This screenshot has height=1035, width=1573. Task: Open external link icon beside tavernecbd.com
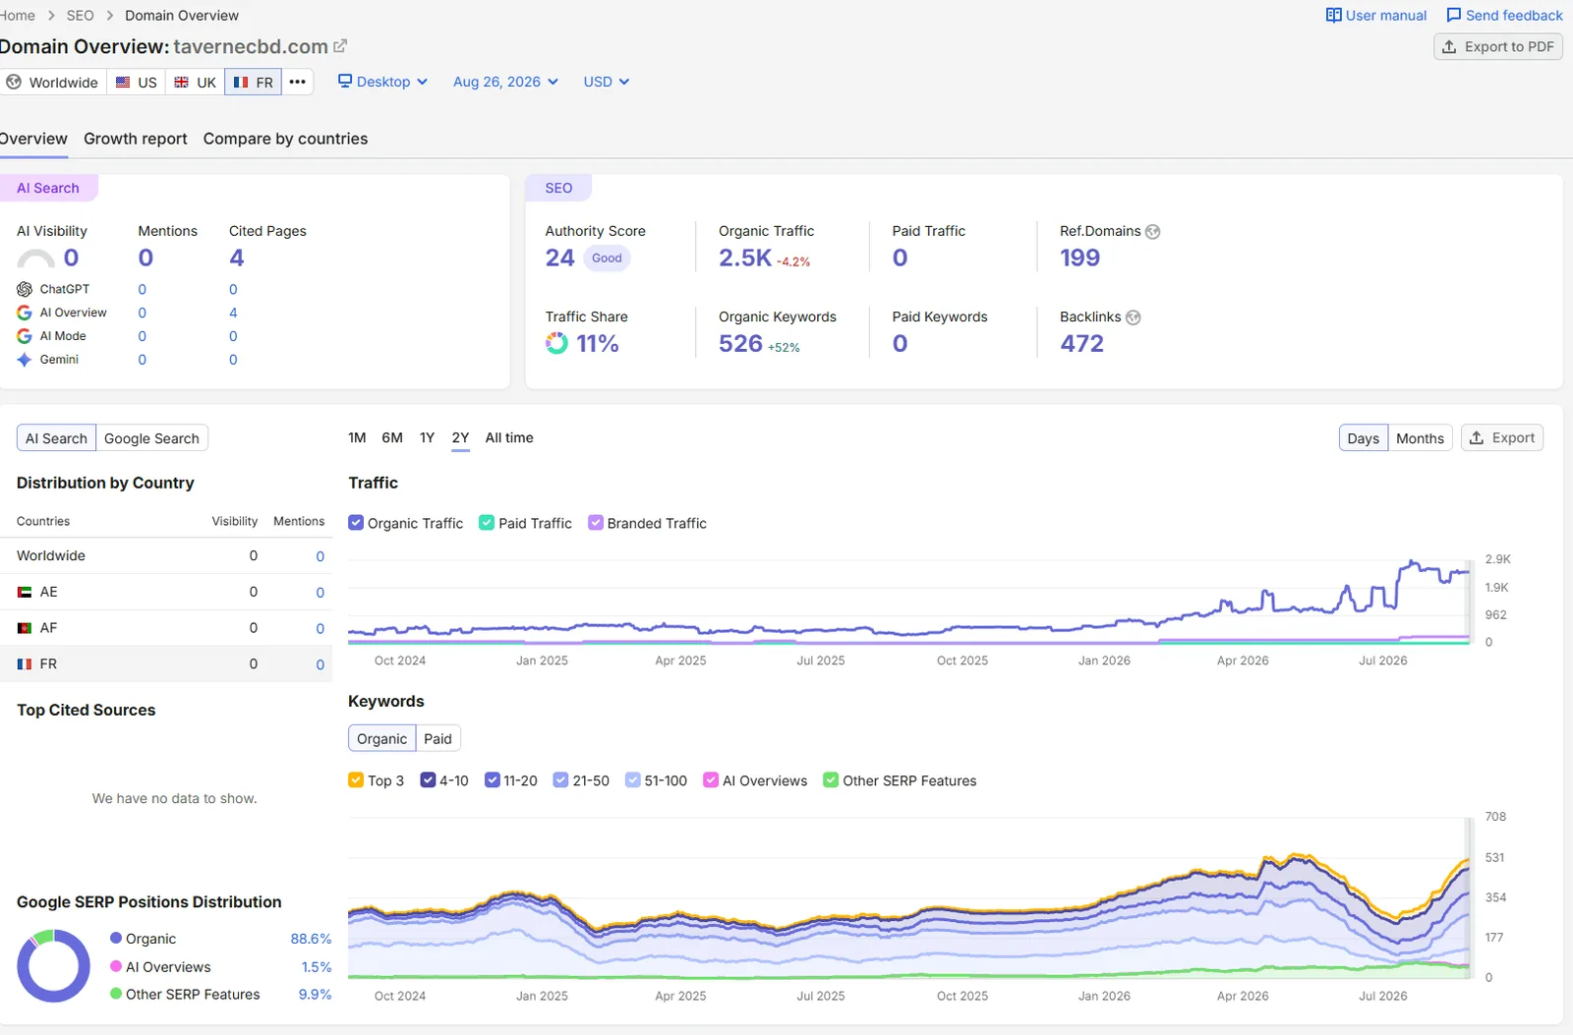[340, 46]
